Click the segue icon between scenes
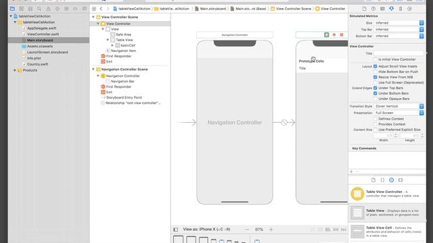This screenshot has width=433, height=243. (x=284, y=122)
